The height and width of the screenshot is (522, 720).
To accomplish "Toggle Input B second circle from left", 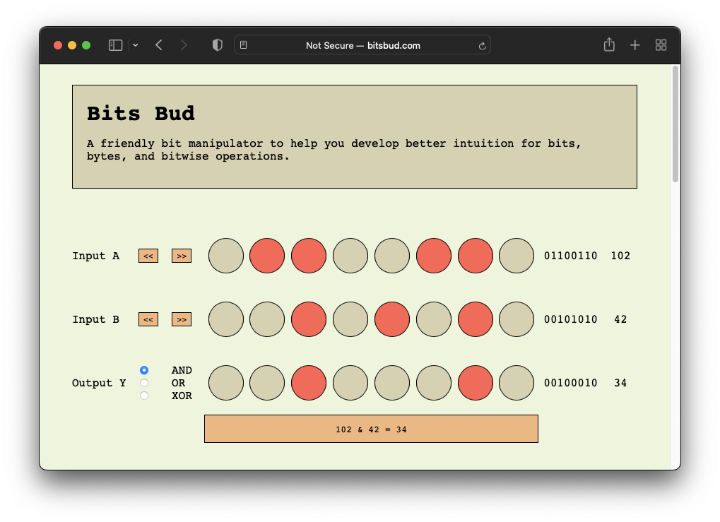I will coord(267,319).
